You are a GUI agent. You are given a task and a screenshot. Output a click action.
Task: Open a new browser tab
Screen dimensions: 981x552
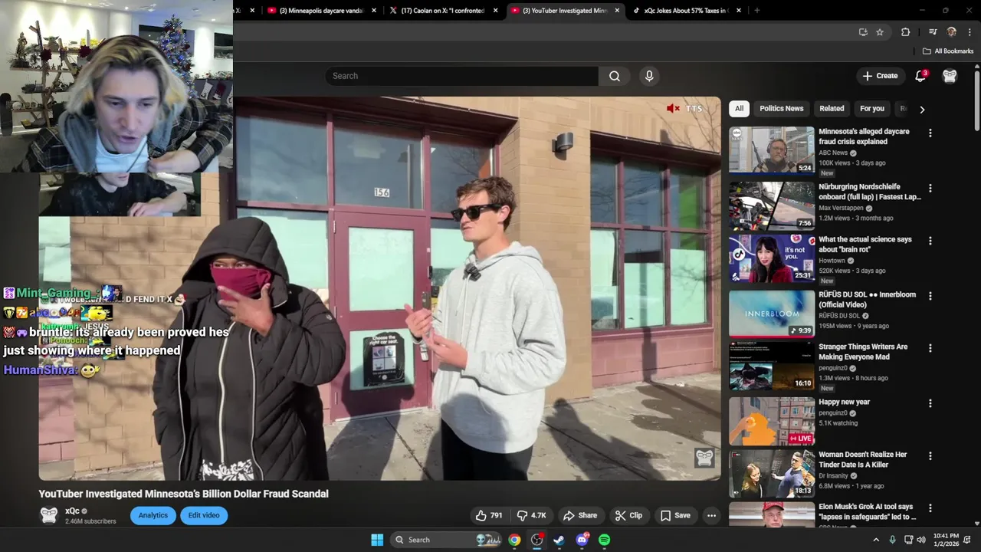[757, 11]
